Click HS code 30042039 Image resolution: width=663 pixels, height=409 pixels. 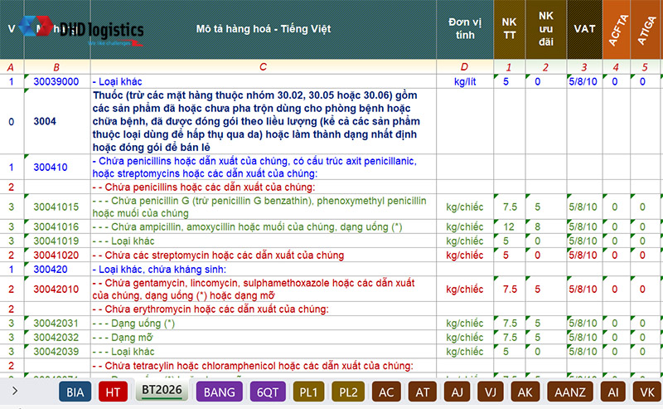coord(56,352)
